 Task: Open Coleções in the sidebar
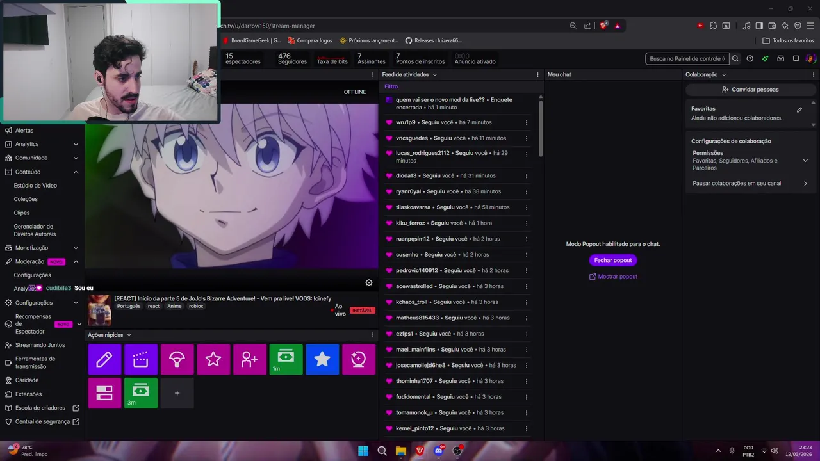click(x=26, y=199)
